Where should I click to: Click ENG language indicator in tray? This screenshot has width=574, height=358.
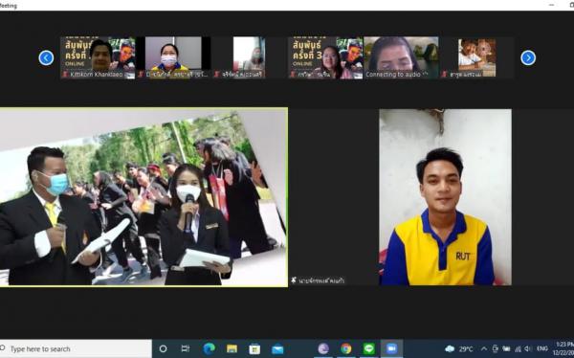pos(542,348)
